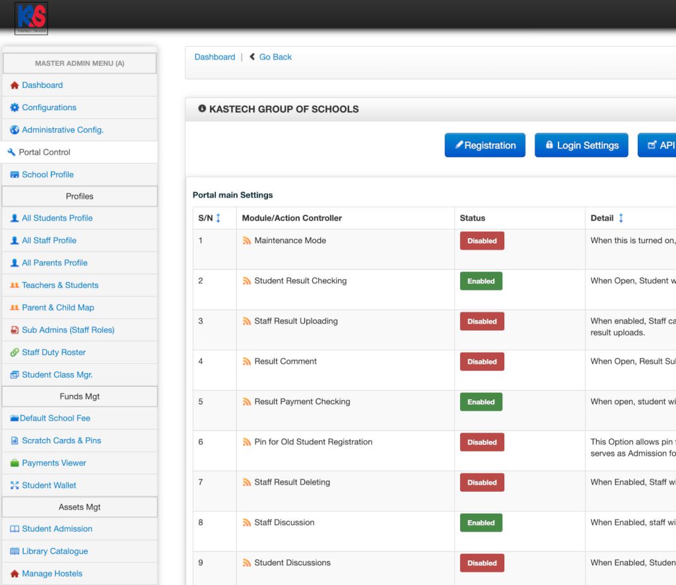This screenshot has width=676, height=585.
Task: Click the Registration button
Action: click(x=485, y=145)
